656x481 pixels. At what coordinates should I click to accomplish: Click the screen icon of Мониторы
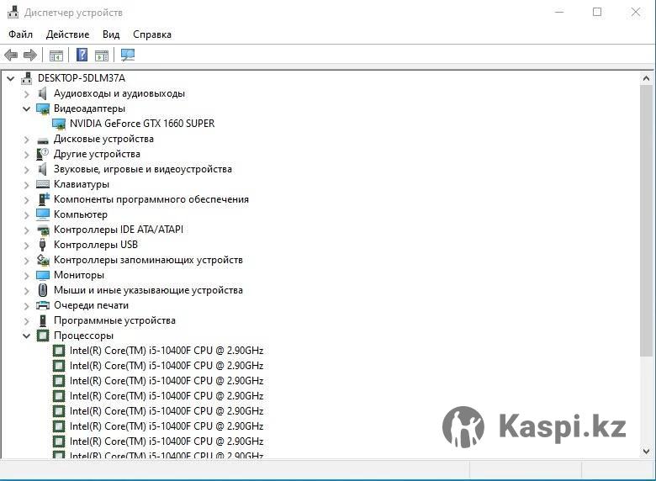pos(43,275)
